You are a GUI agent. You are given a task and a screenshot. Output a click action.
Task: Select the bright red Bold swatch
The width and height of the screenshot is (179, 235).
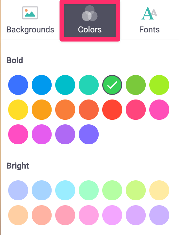[x=112, y=110]
